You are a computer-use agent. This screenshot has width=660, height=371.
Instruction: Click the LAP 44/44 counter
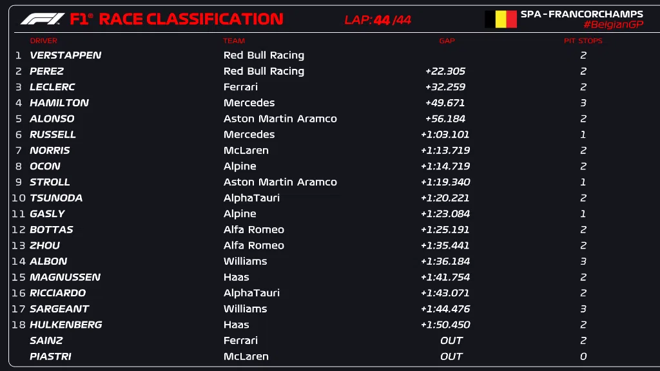tap(378, 20)
